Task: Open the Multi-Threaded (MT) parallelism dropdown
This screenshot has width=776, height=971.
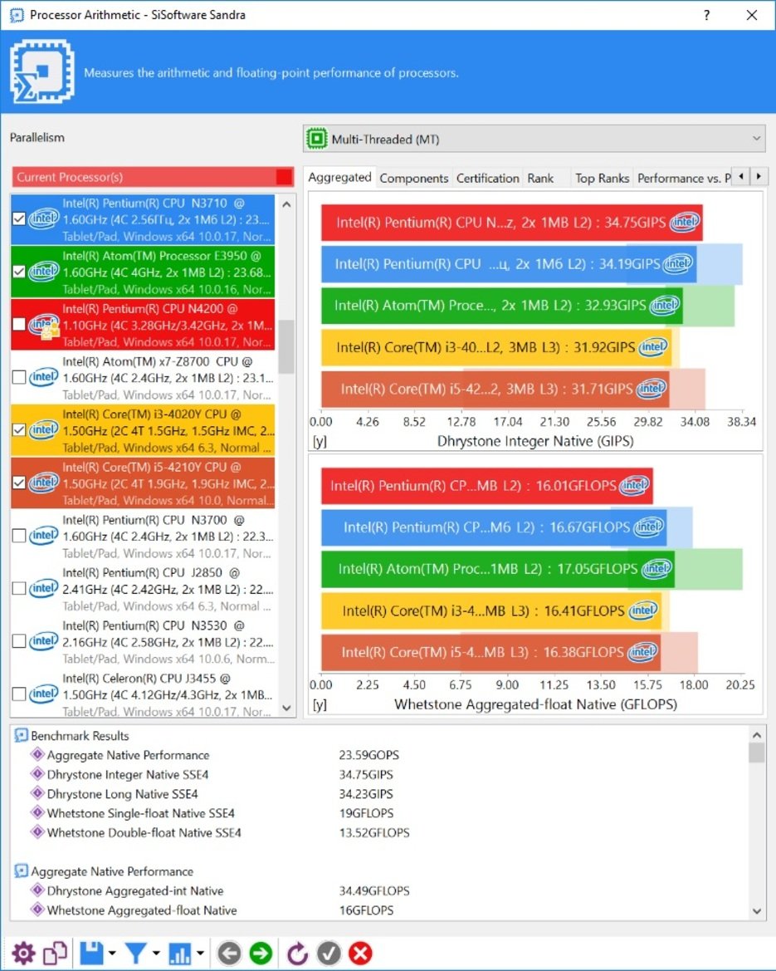Action: 534,139
